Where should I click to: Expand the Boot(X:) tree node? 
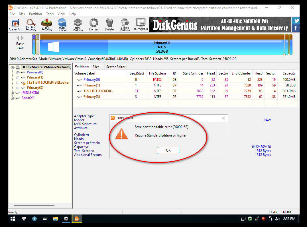coord(12,98)
